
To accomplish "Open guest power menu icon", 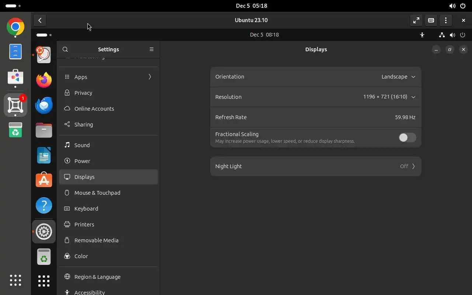I will (x=463, y=35).
